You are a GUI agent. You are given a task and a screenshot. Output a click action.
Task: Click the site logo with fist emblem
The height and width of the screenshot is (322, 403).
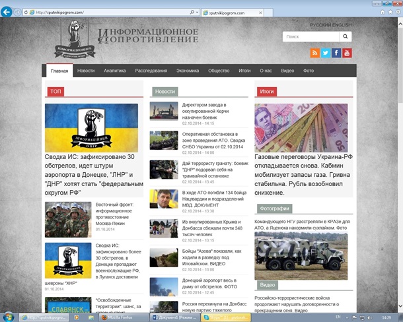[71, 44]
